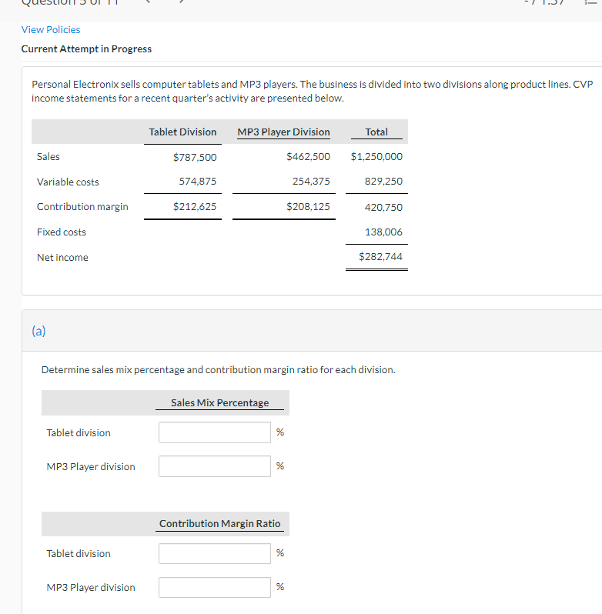The height and width of the screenshot is (614, 602).
Task: Select Tablet contribution margin $212,625
Action: 195,207
